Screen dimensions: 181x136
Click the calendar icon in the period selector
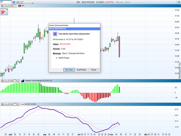tap(18, 2)
